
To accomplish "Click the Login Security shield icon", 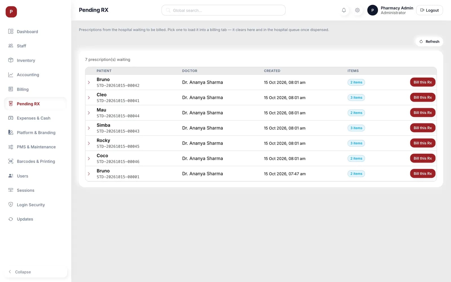I will pyautogui.click(x=11, y=204).
